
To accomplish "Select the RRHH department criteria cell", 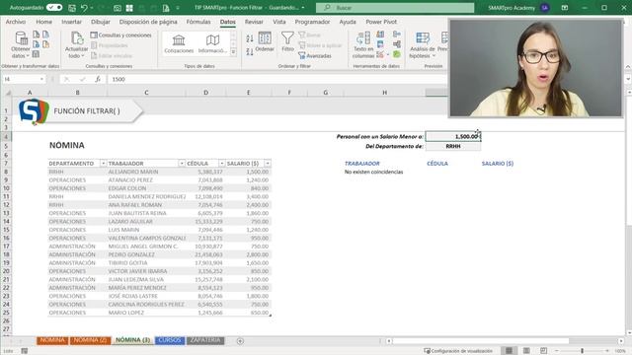I will (x=453, y=146).
